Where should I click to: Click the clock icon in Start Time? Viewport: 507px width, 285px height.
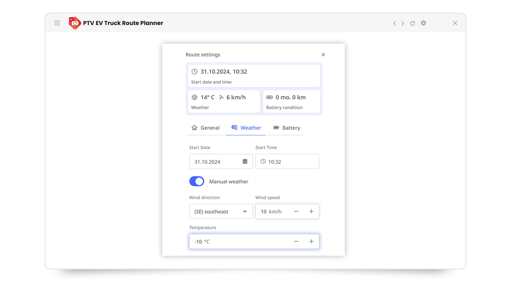point(263,161)
